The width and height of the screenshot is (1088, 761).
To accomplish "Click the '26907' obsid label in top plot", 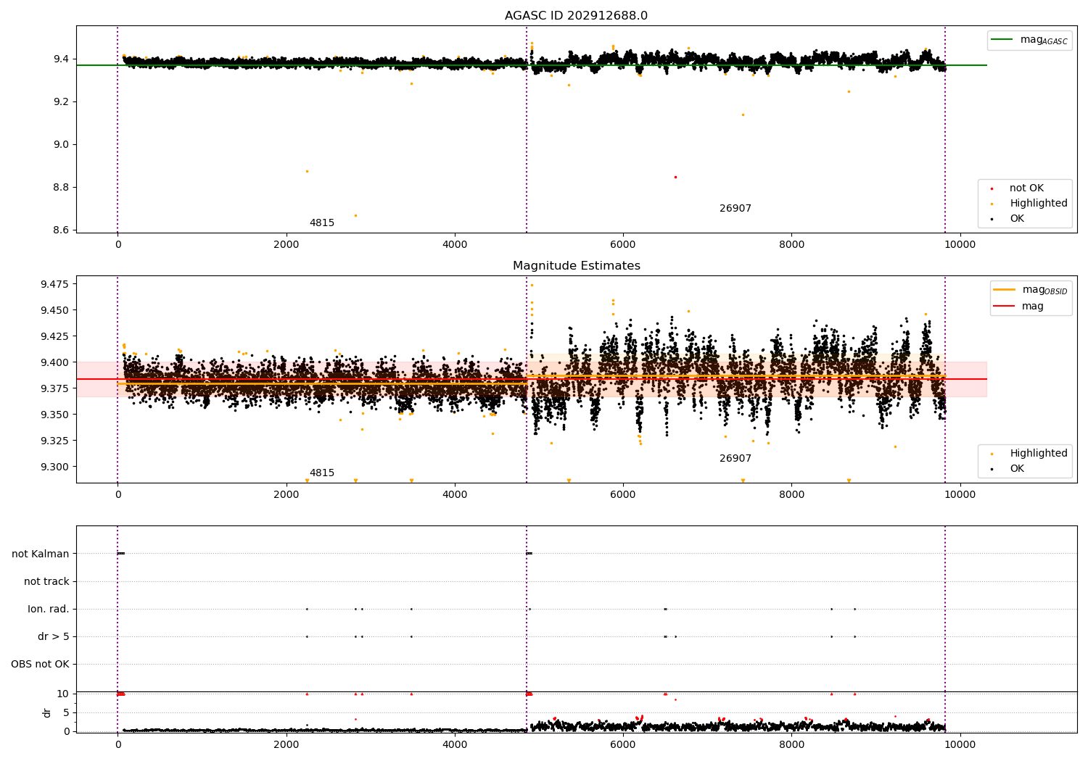I will (x=735, y=209).
